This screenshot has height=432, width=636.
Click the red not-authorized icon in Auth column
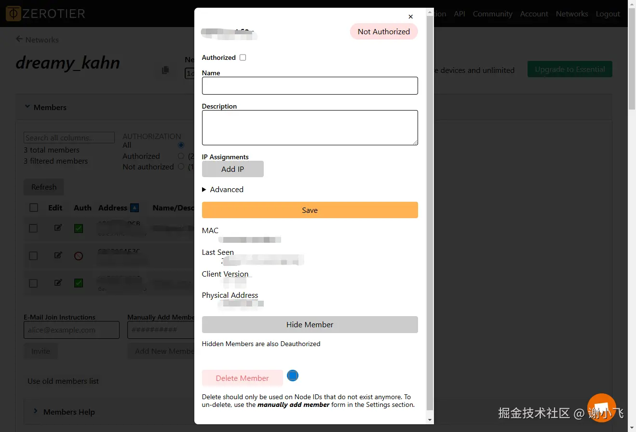coord(78,256)
